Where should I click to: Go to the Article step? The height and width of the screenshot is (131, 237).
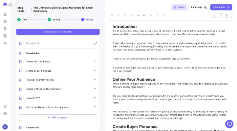tap(87, 20)
